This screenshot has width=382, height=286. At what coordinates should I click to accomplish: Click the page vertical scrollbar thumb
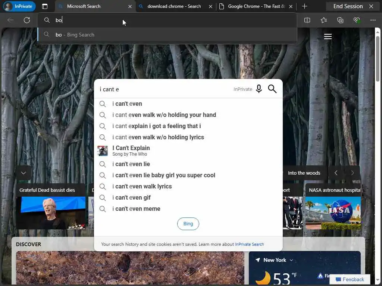coord(378,58)
